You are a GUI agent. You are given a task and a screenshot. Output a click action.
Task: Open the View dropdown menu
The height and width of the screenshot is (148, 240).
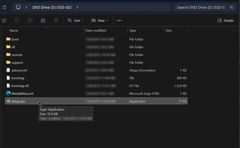coord(100,20)
